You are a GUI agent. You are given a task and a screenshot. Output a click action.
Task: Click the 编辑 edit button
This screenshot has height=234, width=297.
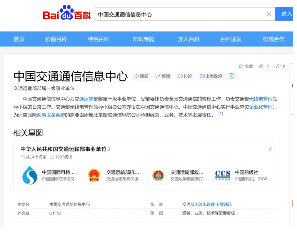click(163, 76)
